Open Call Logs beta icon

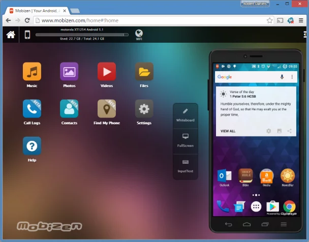(32, 109)
